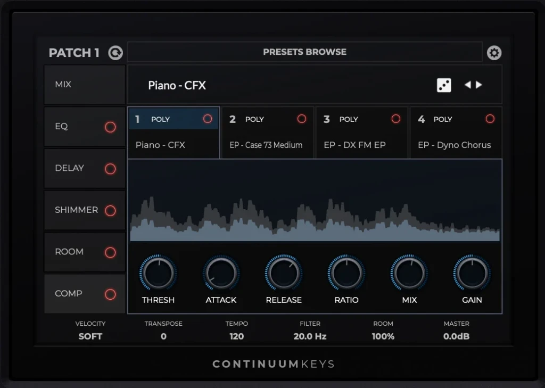Click the FILTER value 20.0 Hz
545x388 pixels.
click(310, 336)
